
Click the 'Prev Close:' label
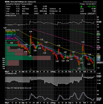tap(10, 14)
